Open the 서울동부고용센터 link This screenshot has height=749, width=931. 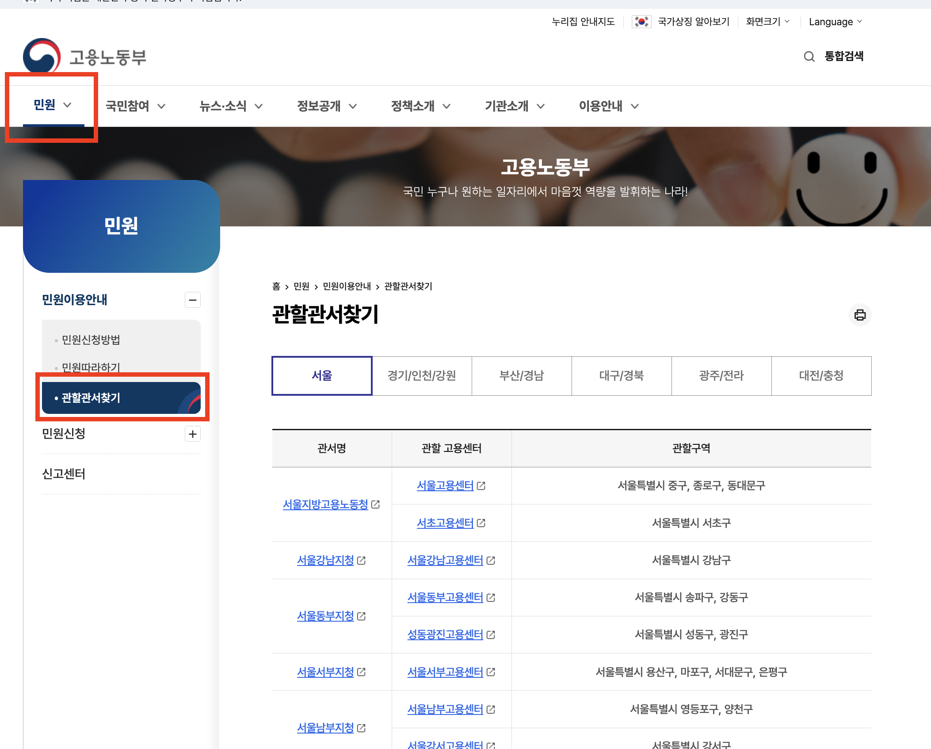point(445,598)
